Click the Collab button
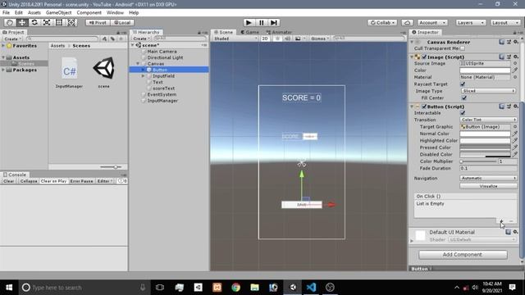 [382, 22]
